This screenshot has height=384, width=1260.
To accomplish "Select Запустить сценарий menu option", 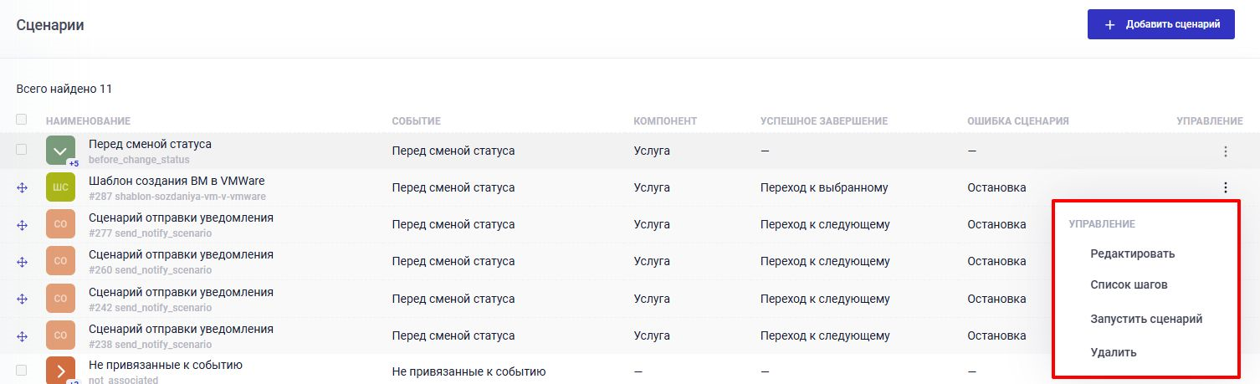I will click(1146, 319).
